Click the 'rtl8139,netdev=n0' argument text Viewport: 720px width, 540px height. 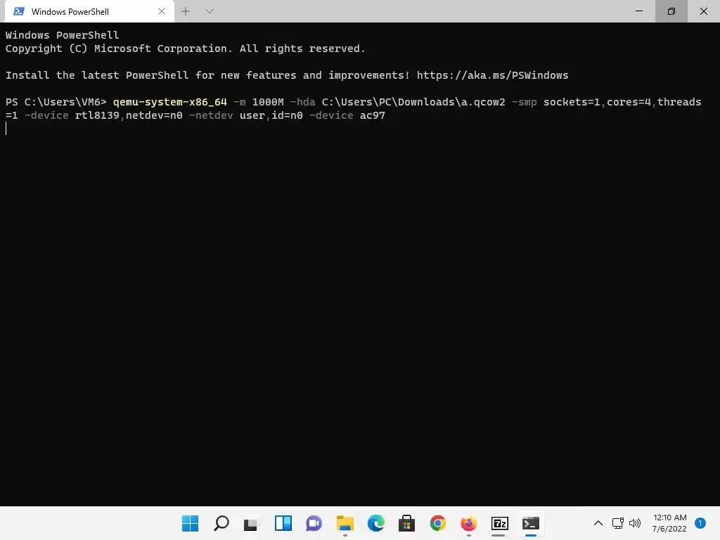pos(129,115)
